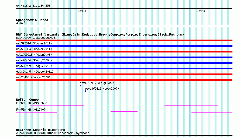Open the nsv508989 (Teague2010) variant label
Viewport: 240px width, 137px height.
tap(34, 66)
